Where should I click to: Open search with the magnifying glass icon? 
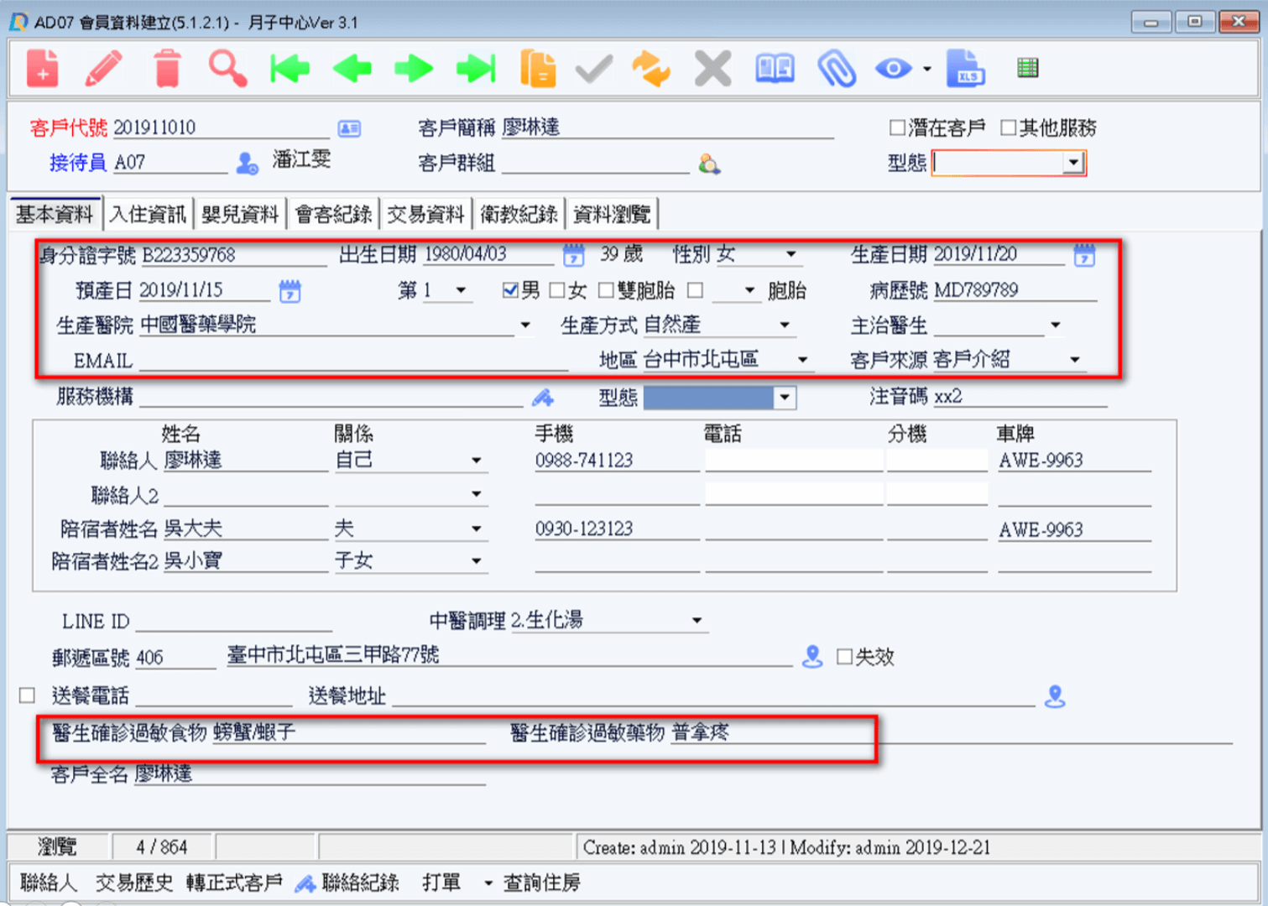(x=228, y=68)
